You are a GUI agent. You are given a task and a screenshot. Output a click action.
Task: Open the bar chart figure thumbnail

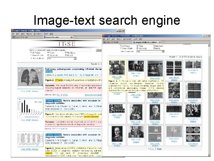(x=30, y=108)
